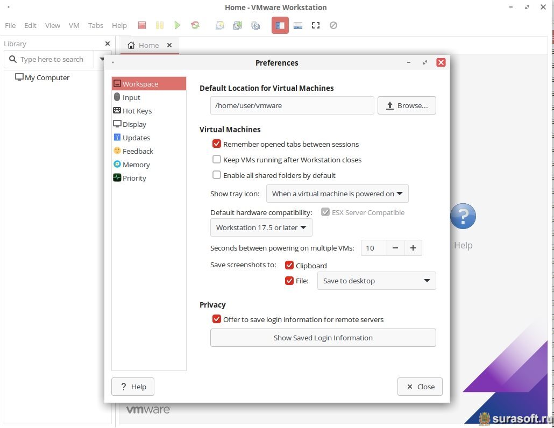The image size is (554, 428).
Task: Decrease seconds between powering on VMs
Action: click(395, 248)
